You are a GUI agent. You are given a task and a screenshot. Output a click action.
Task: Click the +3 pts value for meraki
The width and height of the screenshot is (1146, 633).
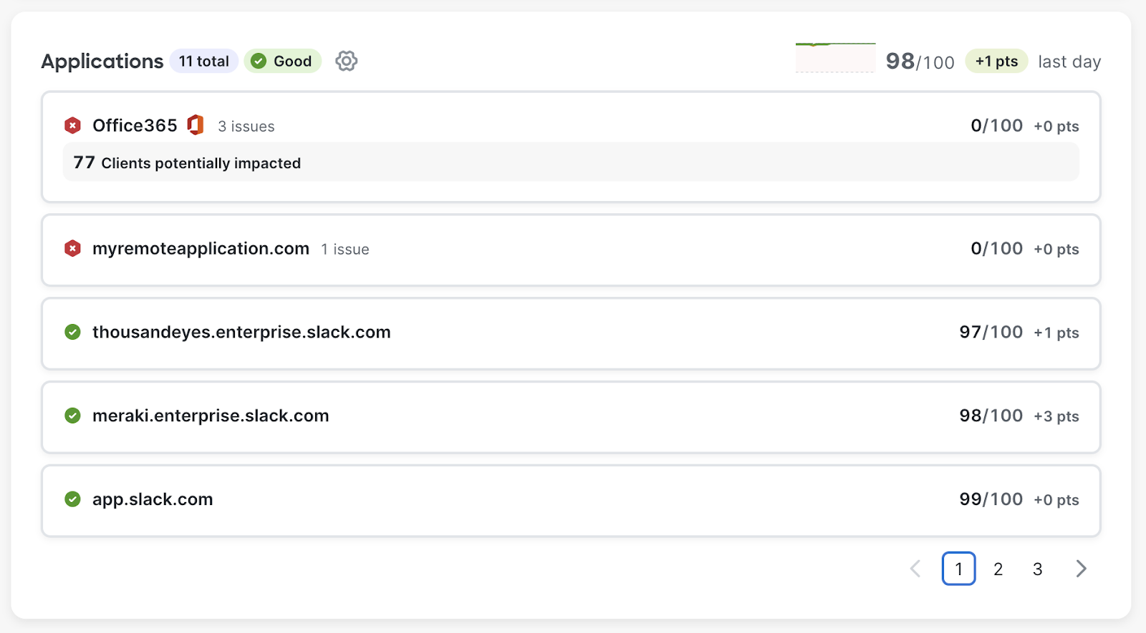(1056, 417)
